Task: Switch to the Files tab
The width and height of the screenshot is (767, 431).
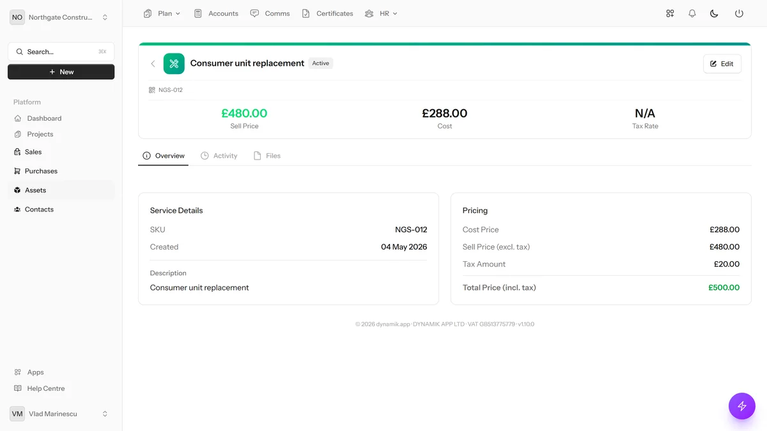Action: tap(267, 156)
